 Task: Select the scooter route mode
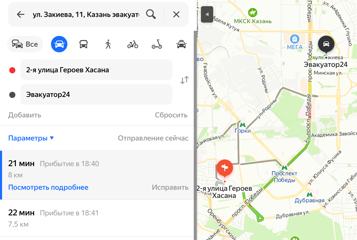pyautogui.click(x=157, y=44)
